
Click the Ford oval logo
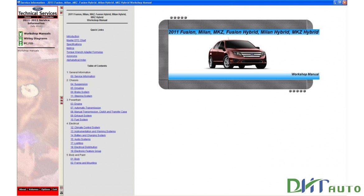pos(37,9)
